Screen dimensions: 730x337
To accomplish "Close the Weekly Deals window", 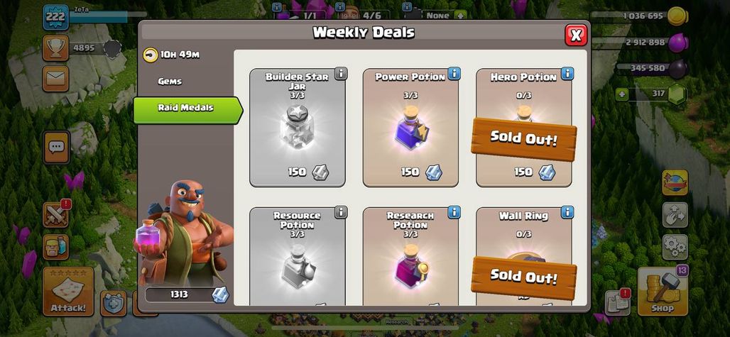I will coord(576,35).
